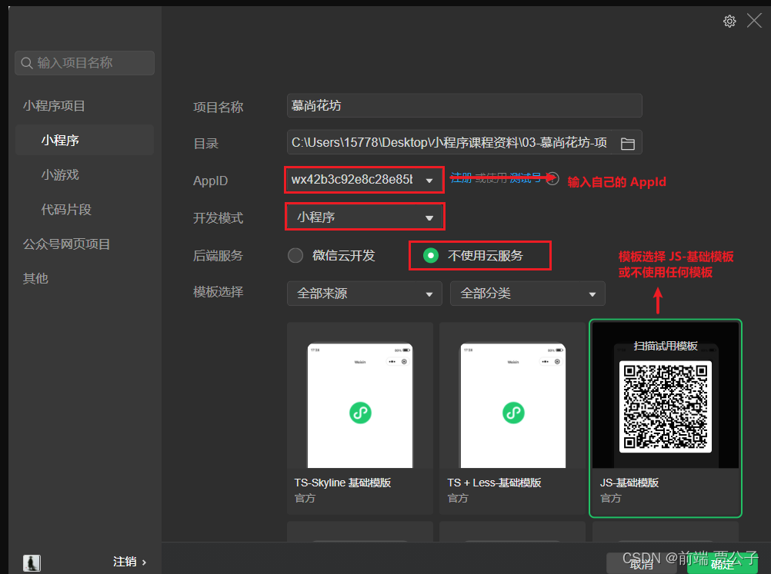Image resolution: width=771 pixels, height=574 pixels.
Task: Select the 其他 sidebar item
Action: point(35,278)
